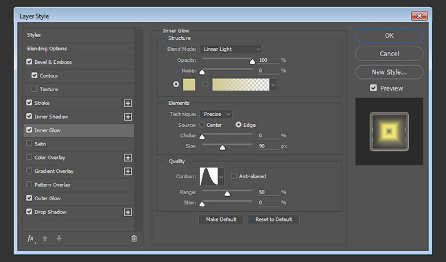Image resolution: width=446 pixels, height=262 pixels.
Task: Close the Layer Style dialog
Action: click(419, 16)
